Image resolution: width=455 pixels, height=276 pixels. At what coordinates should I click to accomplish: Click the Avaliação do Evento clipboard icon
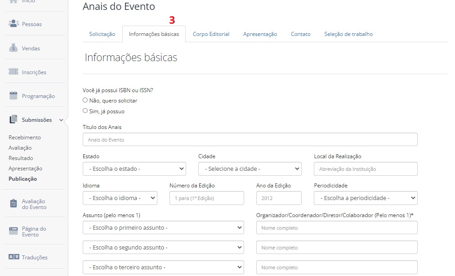13,204
